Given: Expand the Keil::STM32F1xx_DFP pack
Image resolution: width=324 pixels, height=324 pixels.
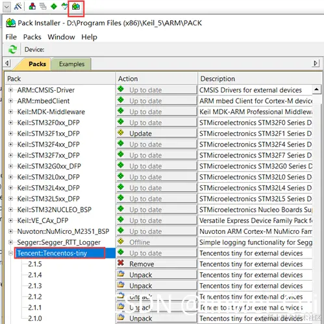Looking at the screenshot, I should point(10,133).
